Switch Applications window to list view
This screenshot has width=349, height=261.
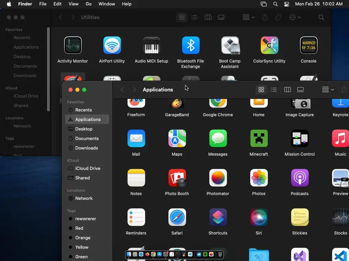point(274,90)
